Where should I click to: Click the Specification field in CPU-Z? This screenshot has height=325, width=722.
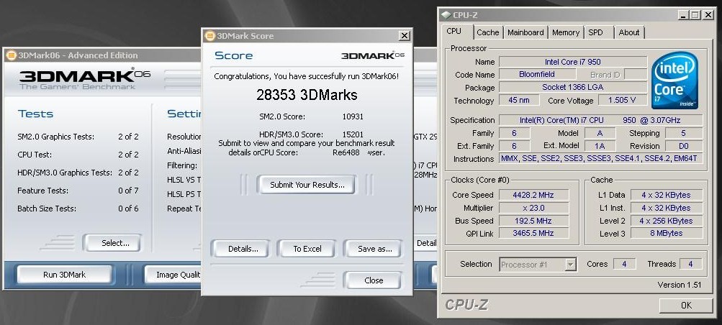pos(601,120)
